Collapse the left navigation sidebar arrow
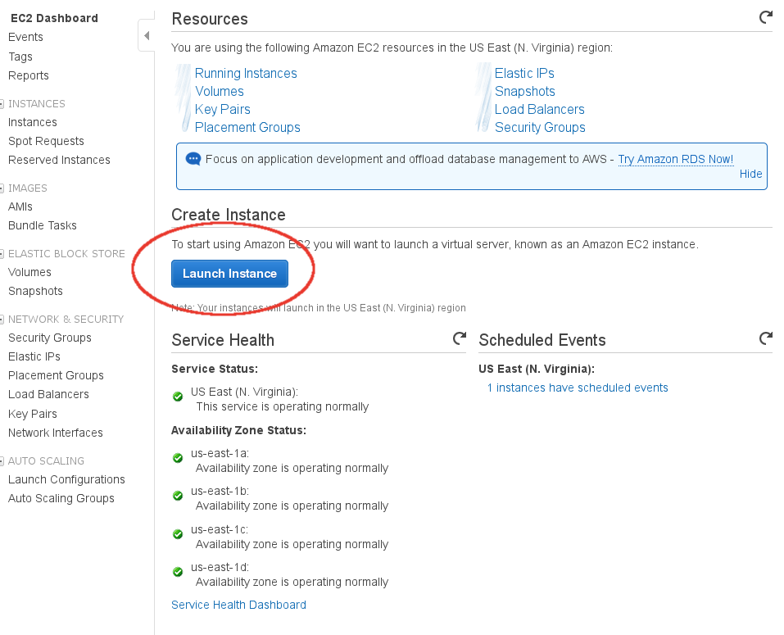The width and height of the screenshot is (784, 635). [x=147, y=35]
